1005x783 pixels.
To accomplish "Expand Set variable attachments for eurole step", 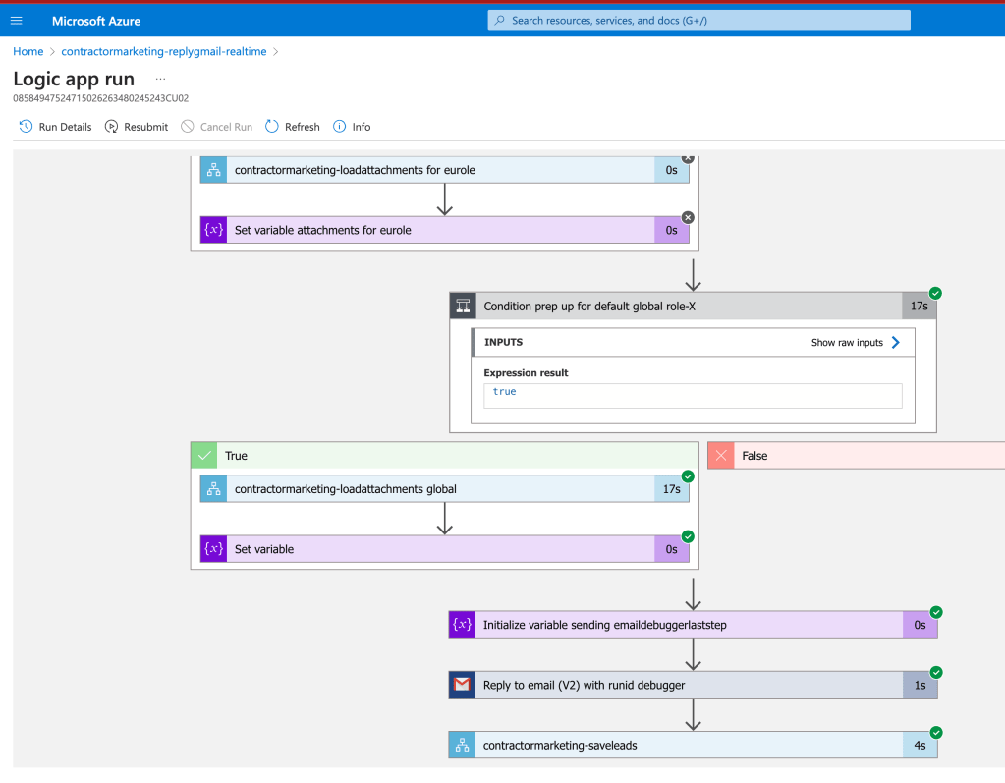I will 444,229.
